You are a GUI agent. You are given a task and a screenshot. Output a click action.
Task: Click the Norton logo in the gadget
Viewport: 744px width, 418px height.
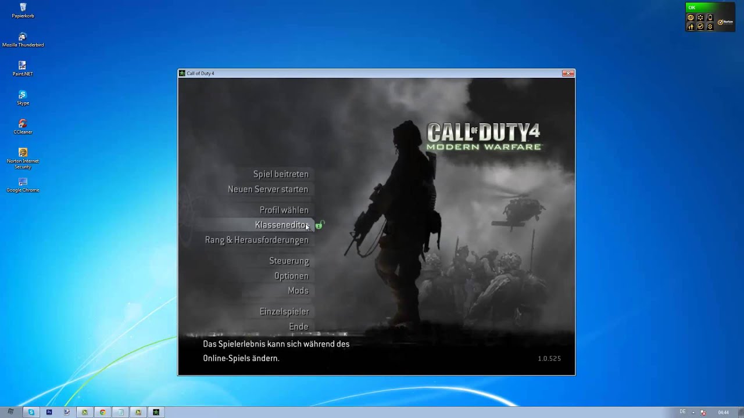725,22
